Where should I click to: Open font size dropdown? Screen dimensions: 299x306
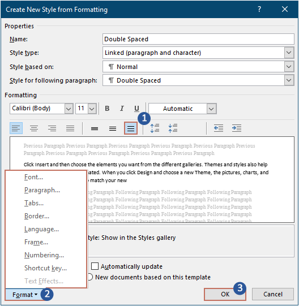[92, 109]
